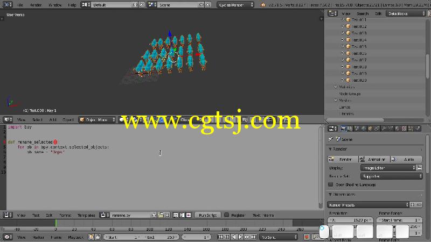This screenshot has width=431, height=242.
Task: Open the Templates menu in text editor
Action: point(86,215)
